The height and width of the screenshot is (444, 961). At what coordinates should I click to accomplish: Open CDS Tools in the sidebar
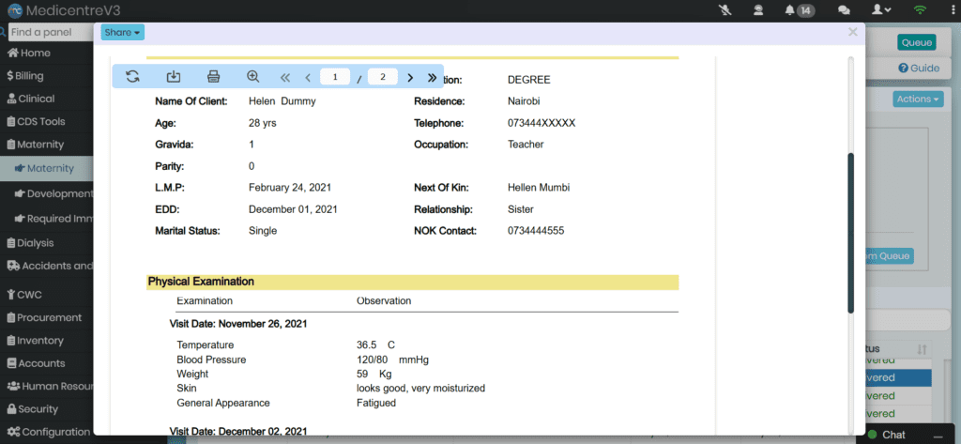coord(36,121)
